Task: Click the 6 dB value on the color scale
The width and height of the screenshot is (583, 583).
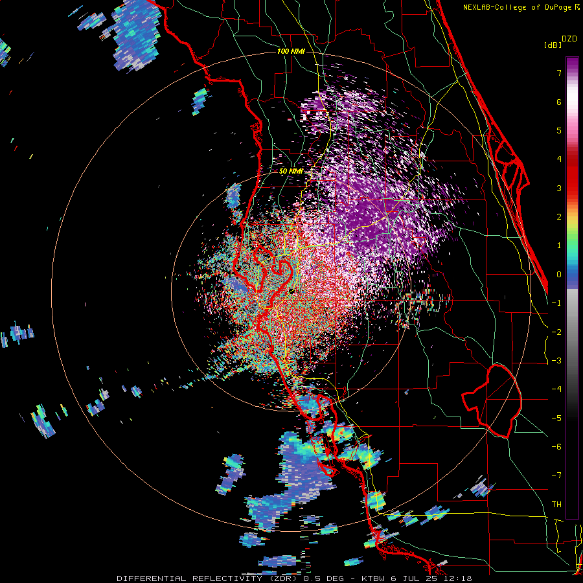Action: coord(559,102)
